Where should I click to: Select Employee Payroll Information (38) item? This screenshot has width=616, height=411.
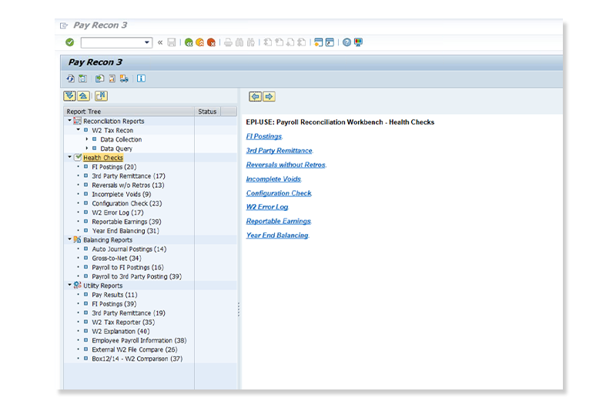tap(139, 341)
